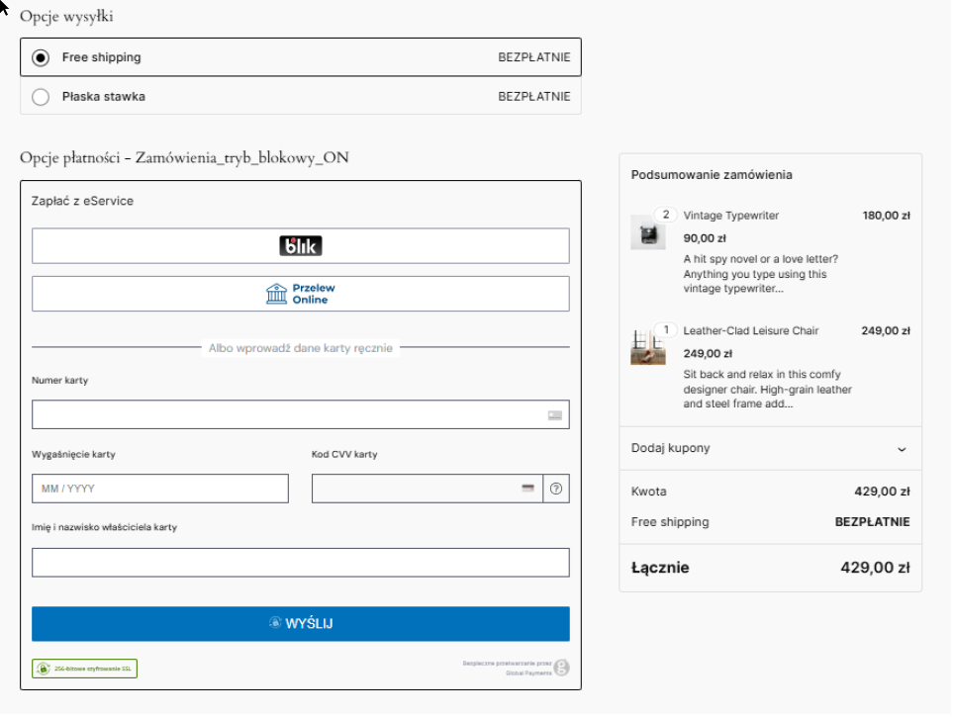953x717 pixels.
Task: Click the Kod CVV karty input field
Action: [416, 489]
